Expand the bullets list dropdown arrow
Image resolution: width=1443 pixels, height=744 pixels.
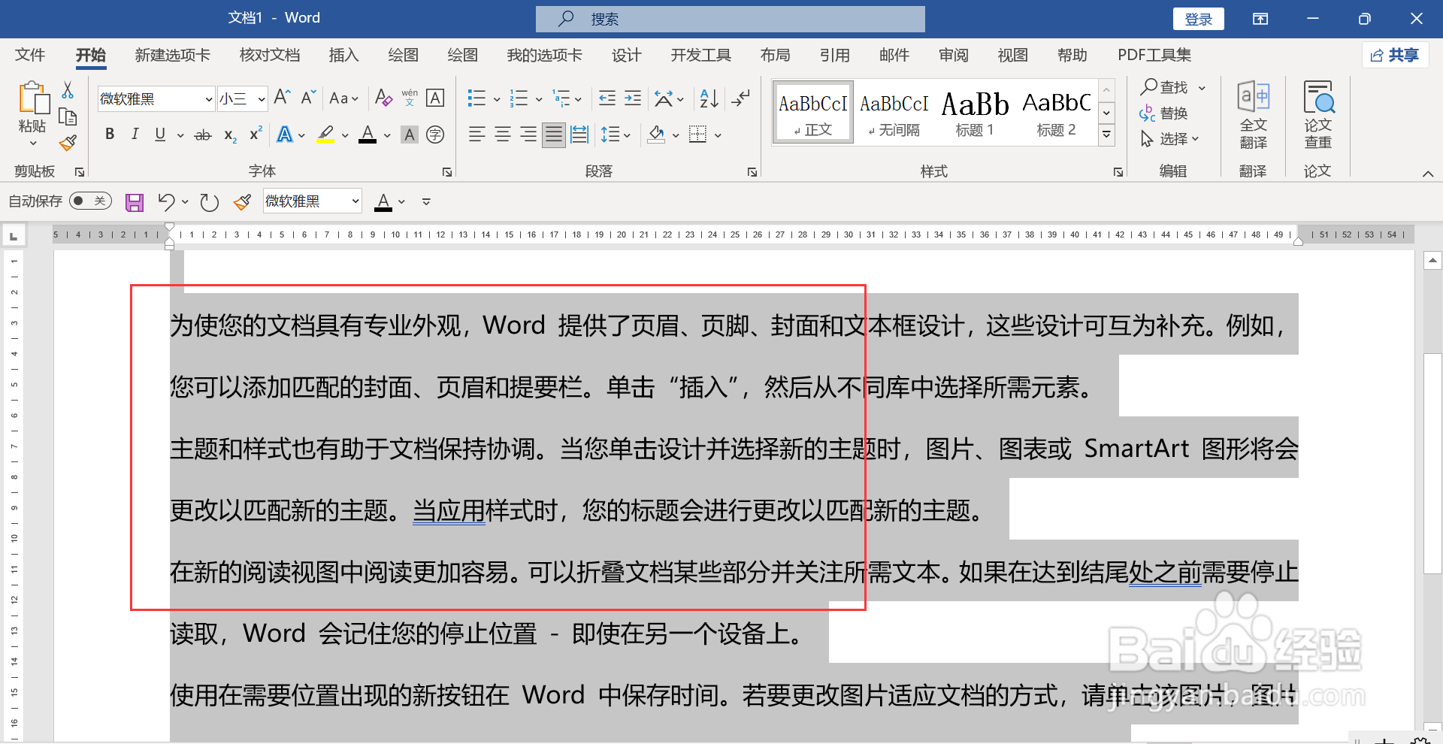pyautogui.click(x=497, y=98)
